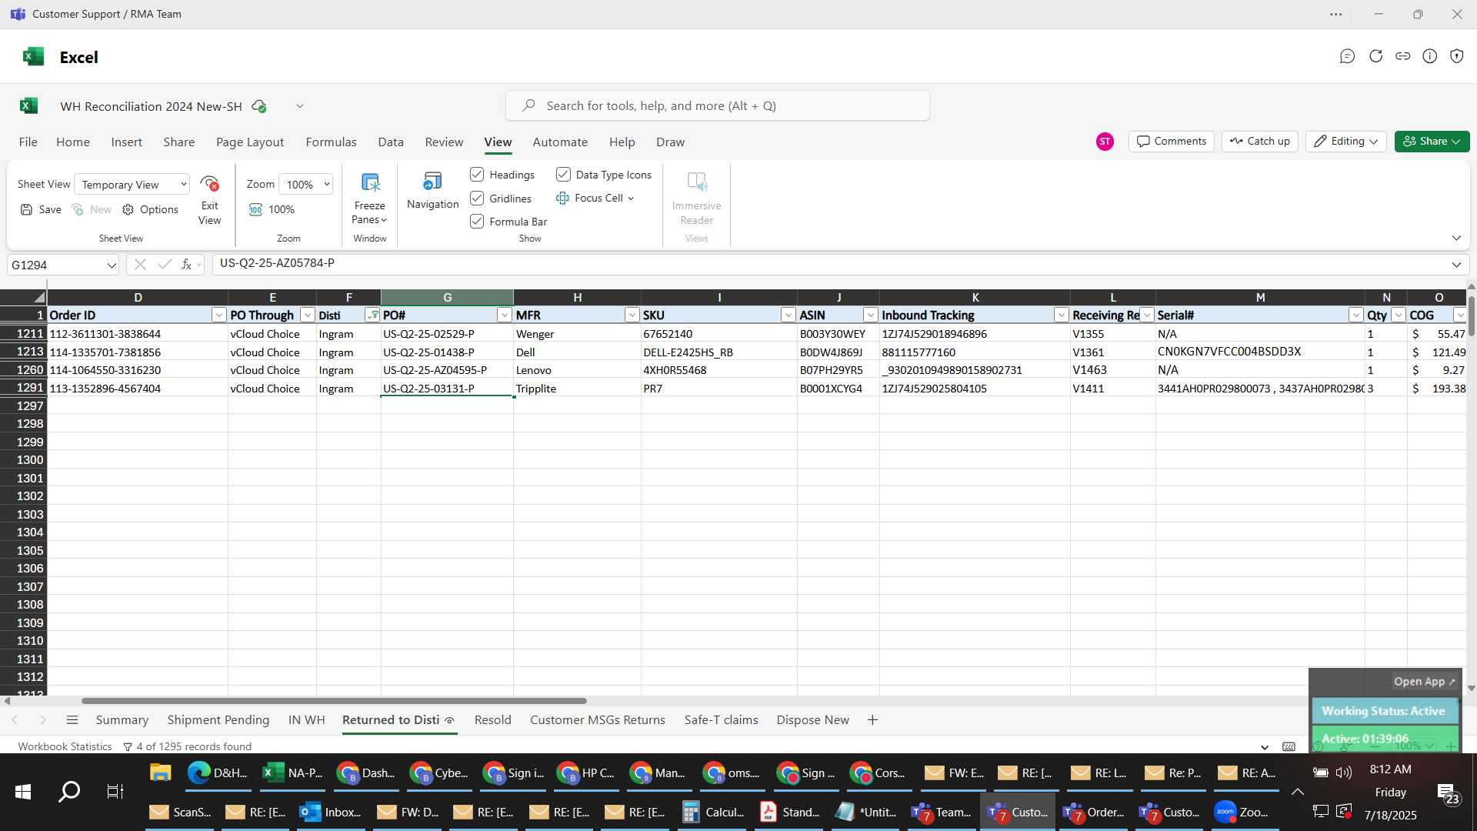The height and width of the screenshot is (831, 1477).
Task: Click the formula bar confirm checkmark
Action: pyautogui.click(x=164, y=265)
